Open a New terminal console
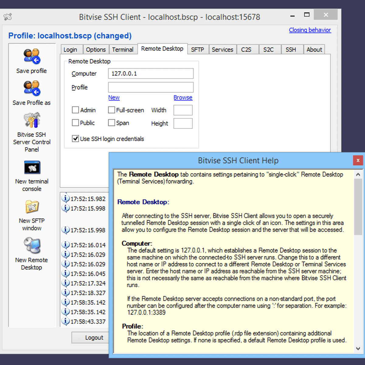This screenshot has width=365, height=365. tap(32, 168)
